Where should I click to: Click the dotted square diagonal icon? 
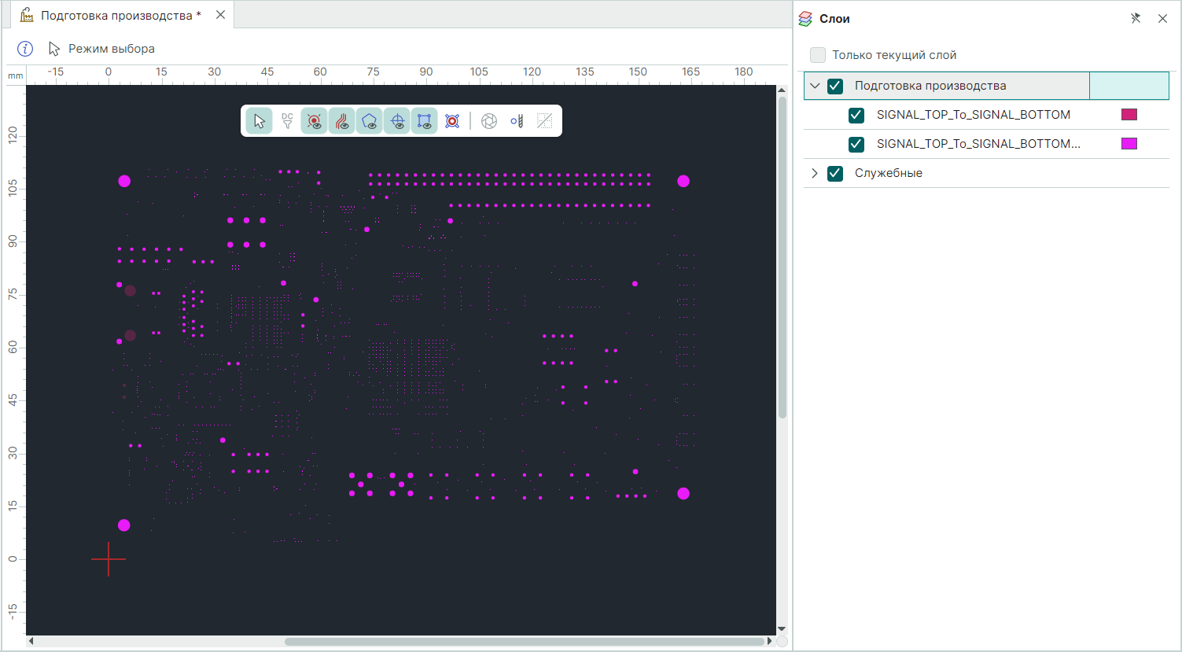point(544,121)
